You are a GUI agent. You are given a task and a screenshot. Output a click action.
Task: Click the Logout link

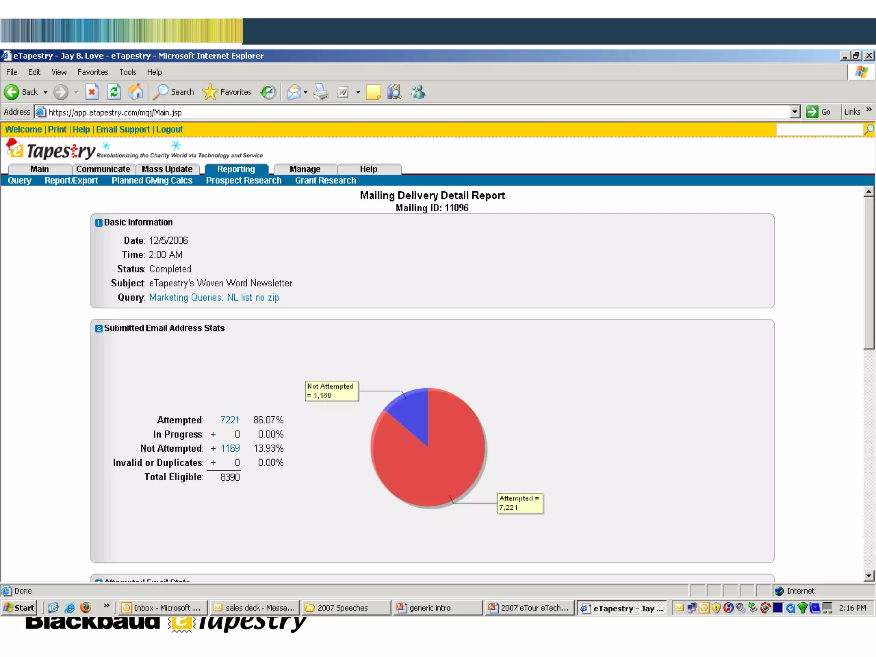pos(169,130)
